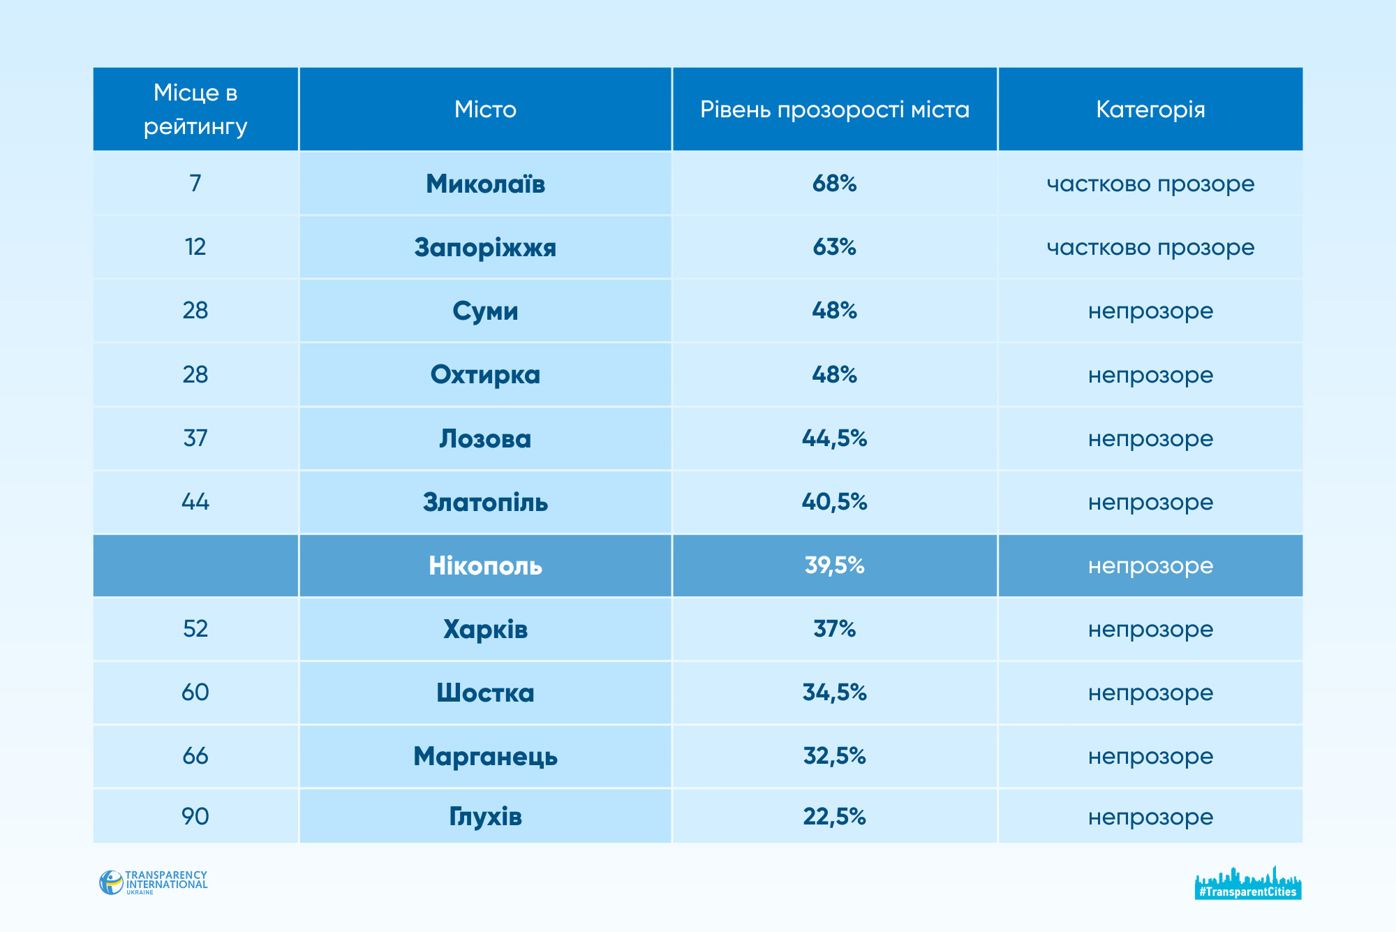The height and width of the screenshot is (932, 1396).
Task: Click the Запоріжжя city name
Action: [x=485, y=247]
